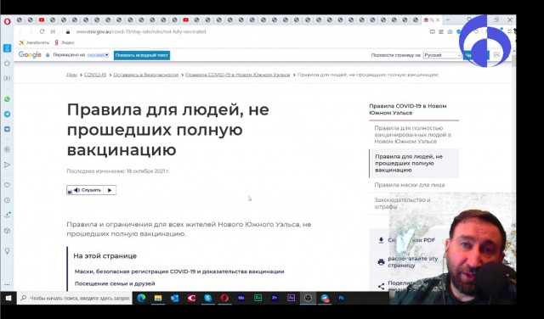Viewport: 544px width, 319px height.
Task: Open the Speed Dial grid button
Action: [x=53, y=31]
